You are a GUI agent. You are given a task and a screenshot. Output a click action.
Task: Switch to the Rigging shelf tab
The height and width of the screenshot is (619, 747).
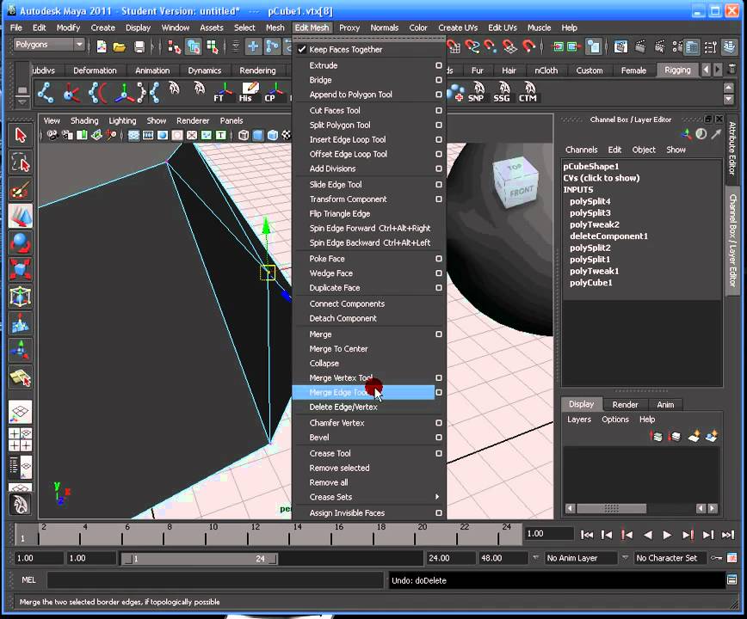tap(677, 70)
